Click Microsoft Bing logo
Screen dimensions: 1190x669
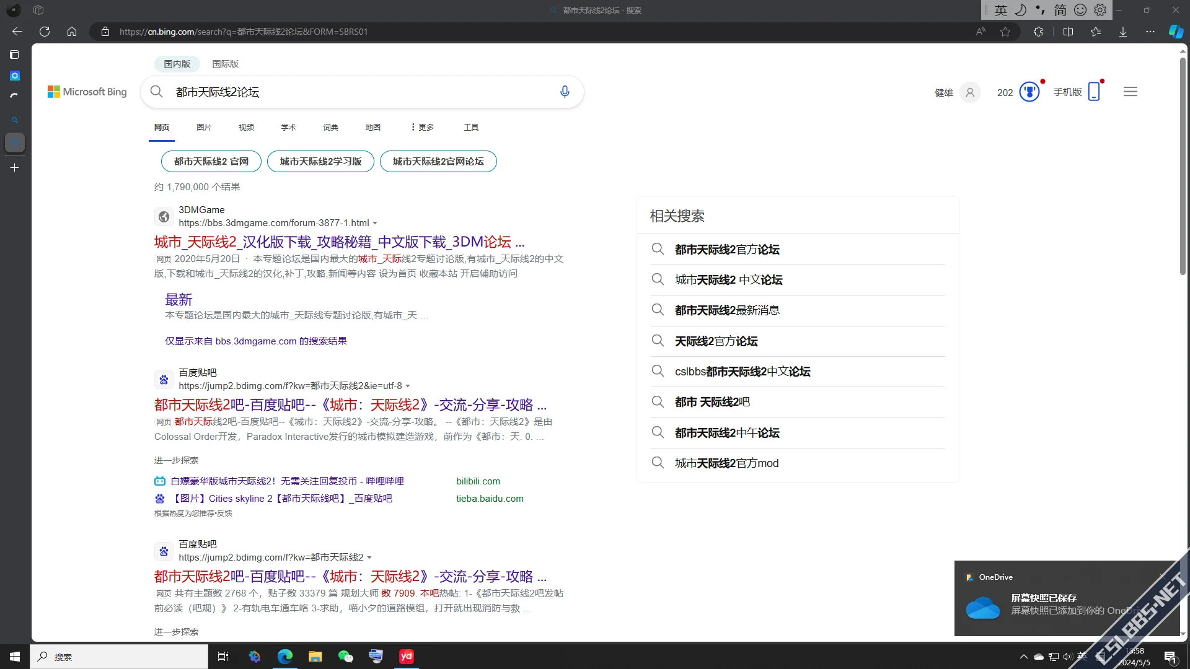point(87,92)
